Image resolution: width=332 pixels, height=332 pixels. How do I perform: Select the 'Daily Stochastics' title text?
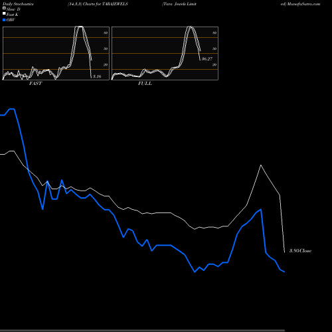tap(18, 4)
